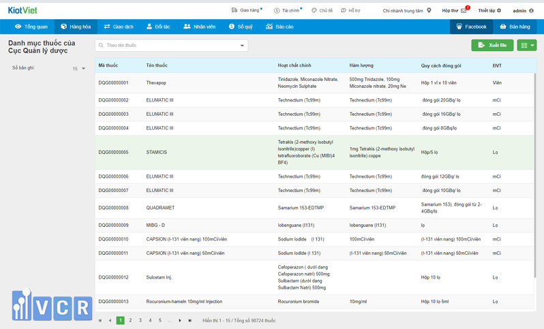544x329 pixels.
Task: Click the Theo tên thuốc search field
Action: click(x=171, y=46)
